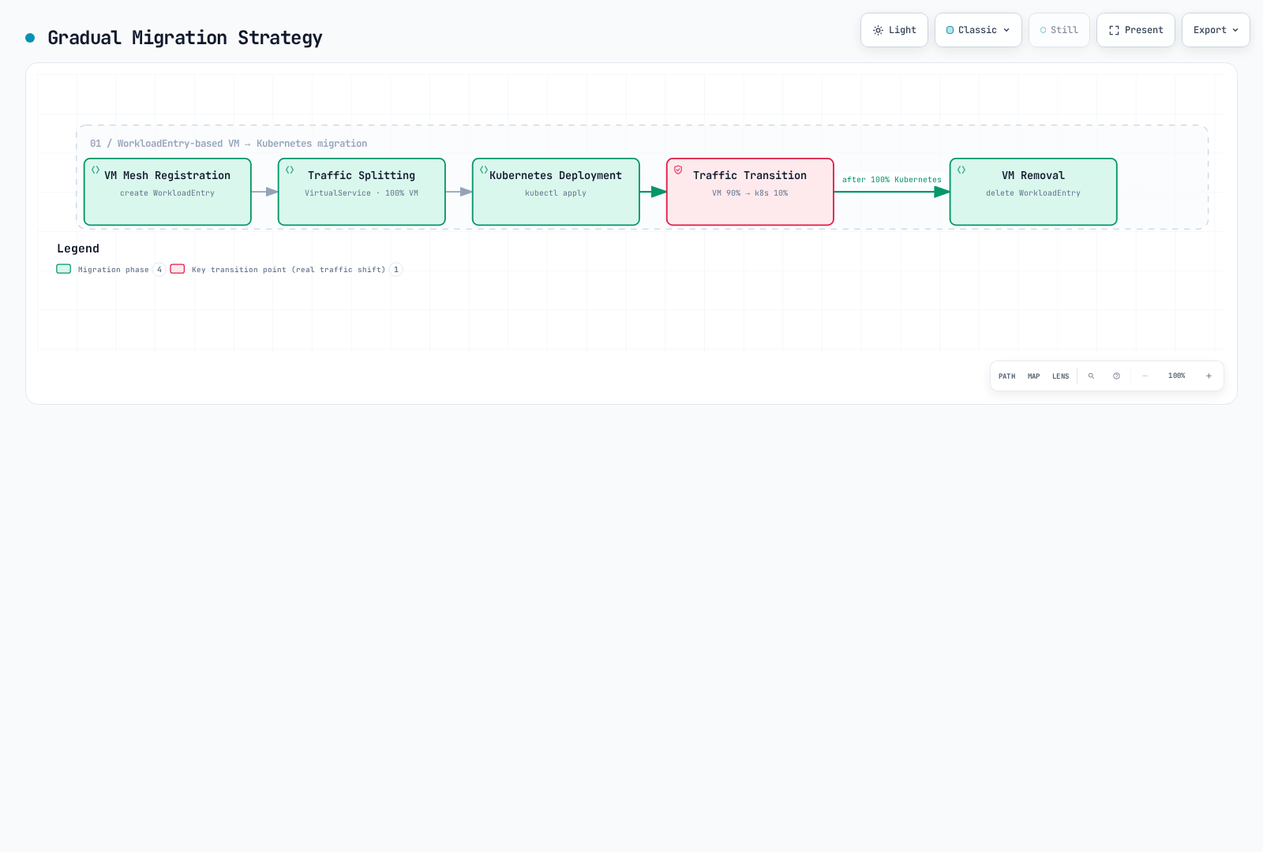Click the Export chevron arrow
The width and height of the screenshot is (1263, 852).
[1235, 30]
